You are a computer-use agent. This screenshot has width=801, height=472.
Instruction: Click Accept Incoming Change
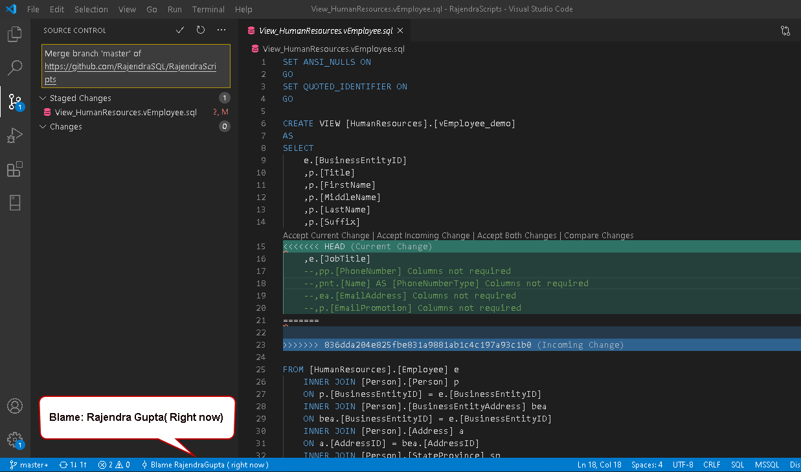[422, 235]
